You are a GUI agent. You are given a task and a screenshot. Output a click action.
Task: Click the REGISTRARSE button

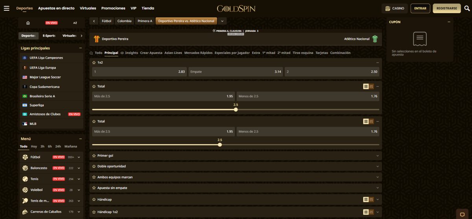point(446,8)
